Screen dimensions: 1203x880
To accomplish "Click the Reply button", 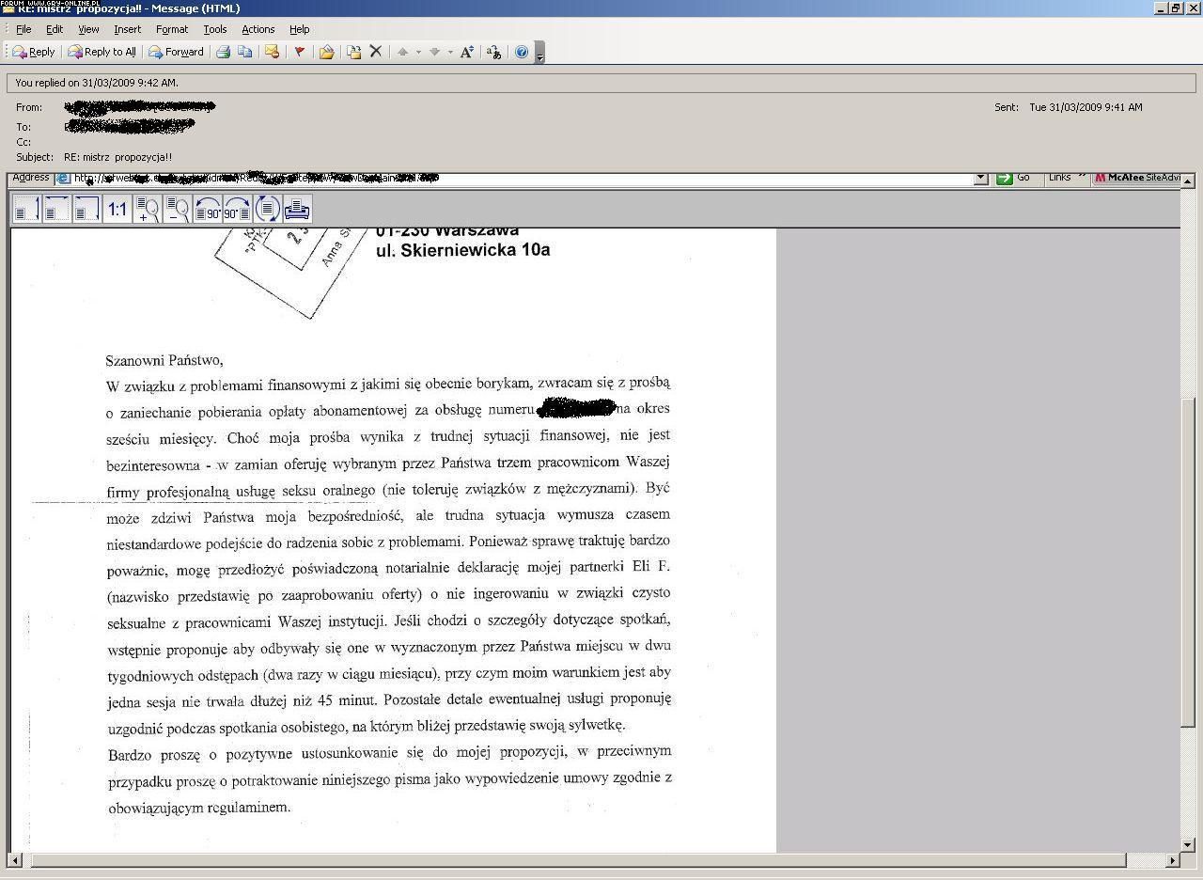I will (33, 52).
